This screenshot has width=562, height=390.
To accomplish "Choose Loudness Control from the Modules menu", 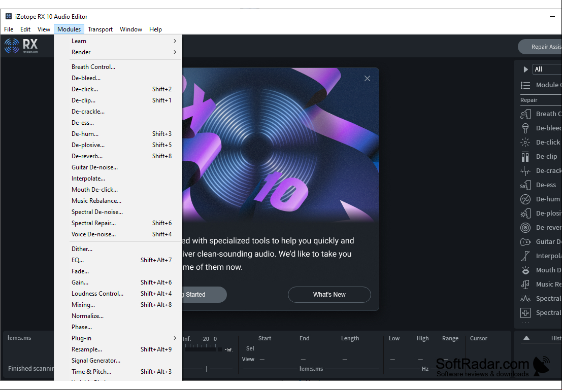I will pos(118,293).
